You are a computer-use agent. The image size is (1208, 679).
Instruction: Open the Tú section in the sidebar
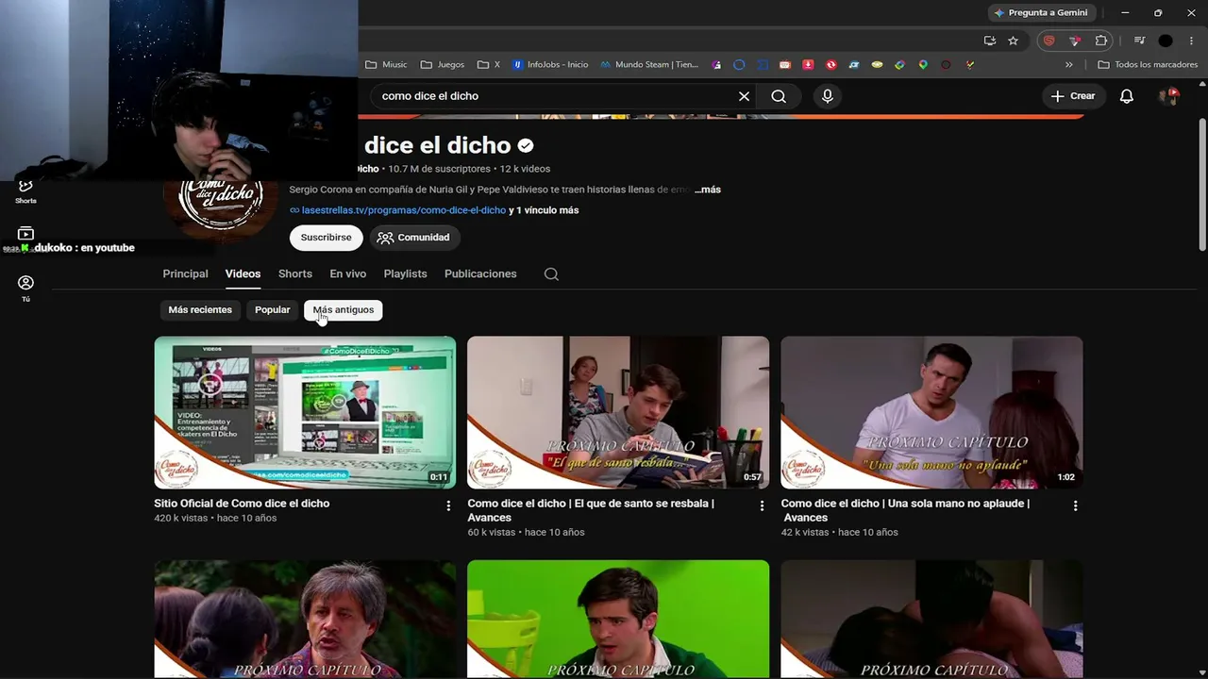25,289
